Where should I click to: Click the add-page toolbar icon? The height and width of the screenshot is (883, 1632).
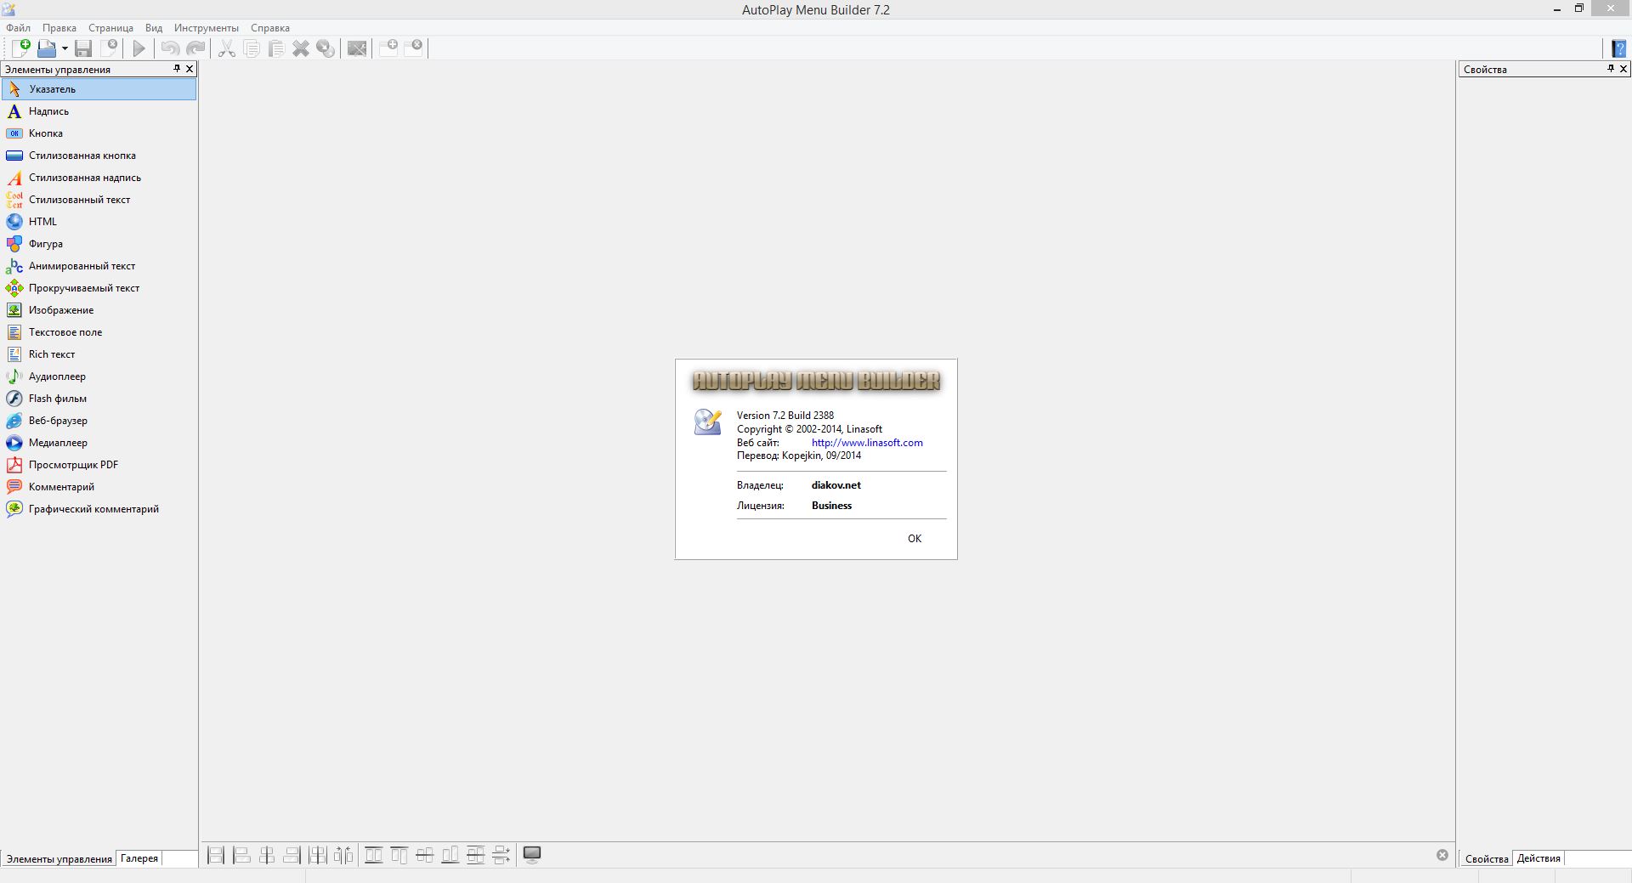point(389,48)
